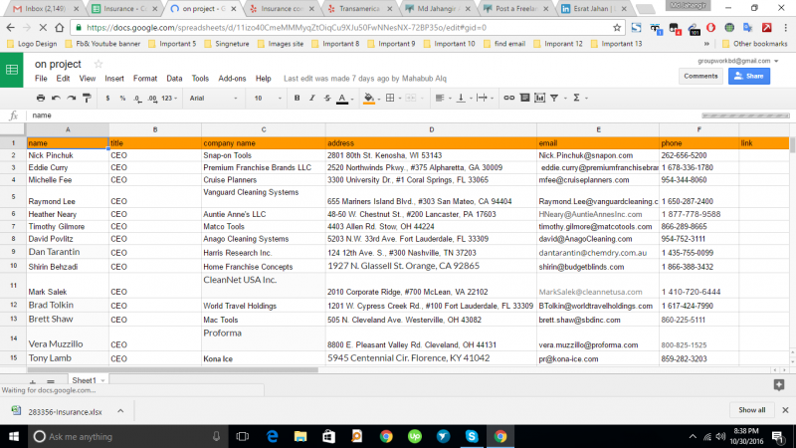Viewport: 796px width, 448px height.
Task: Redo the last action
Action: click(x=71, y=98)
